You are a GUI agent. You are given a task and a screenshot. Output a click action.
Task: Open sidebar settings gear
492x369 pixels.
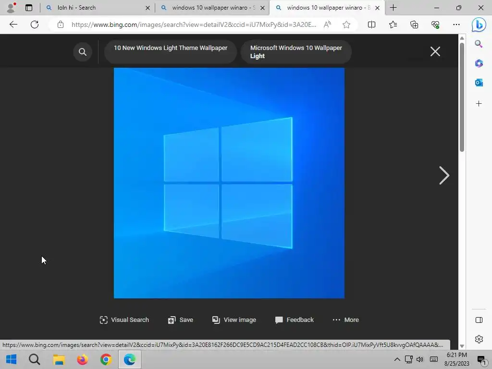point(479,339)
